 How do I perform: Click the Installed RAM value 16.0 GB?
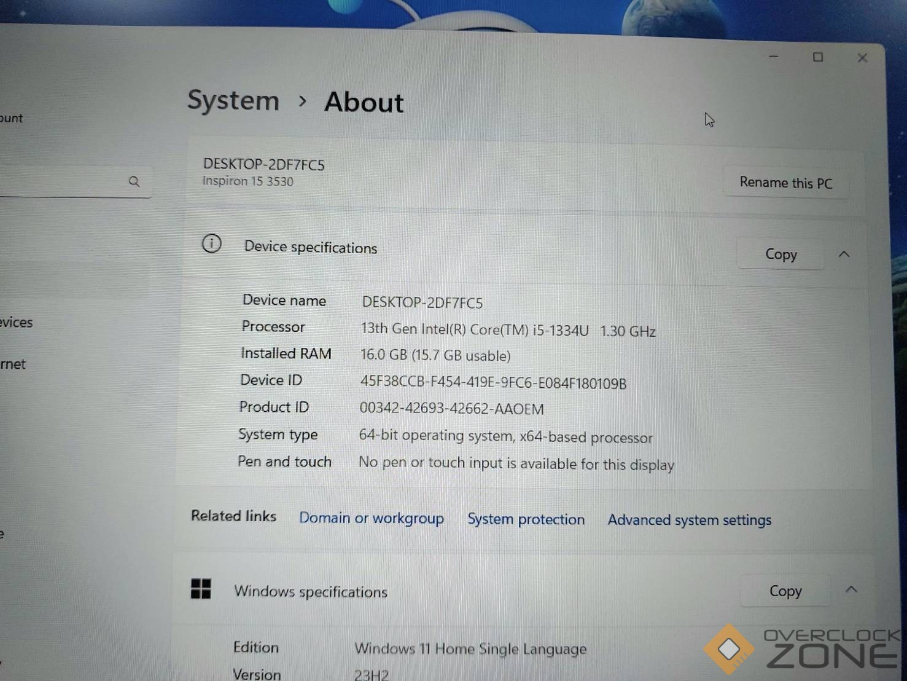(435, 355)
